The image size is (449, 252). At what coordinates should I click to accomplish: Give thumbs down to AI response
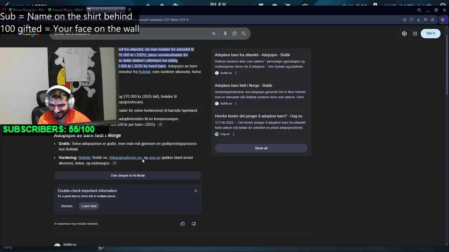click(x=194, y=224)
